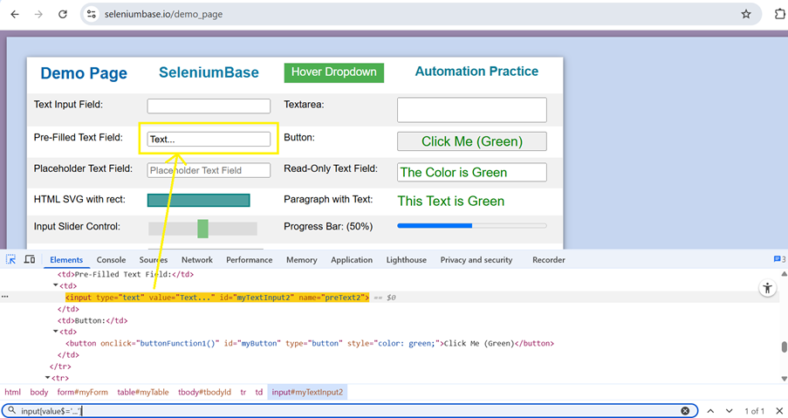Viewport: 788px width, 418px height.
Task: Select table#myTable in the breadcrumb
Action: [x=143, y=392]
